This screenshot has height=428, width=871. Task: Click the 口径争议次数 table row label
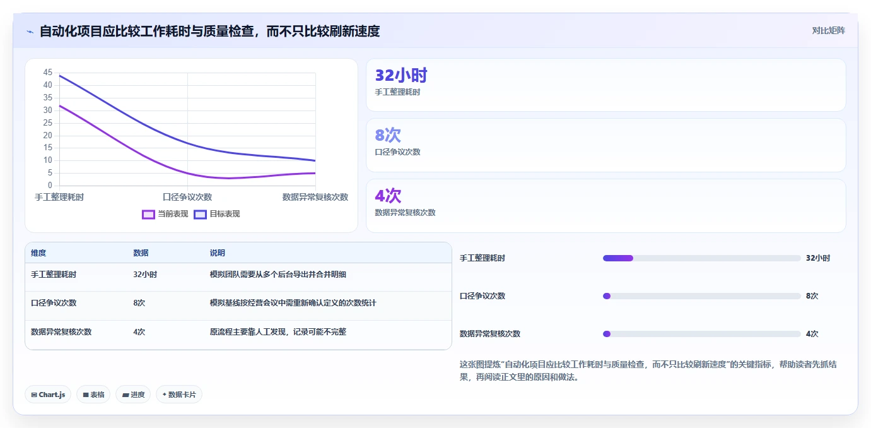click(x=54, y=303)
